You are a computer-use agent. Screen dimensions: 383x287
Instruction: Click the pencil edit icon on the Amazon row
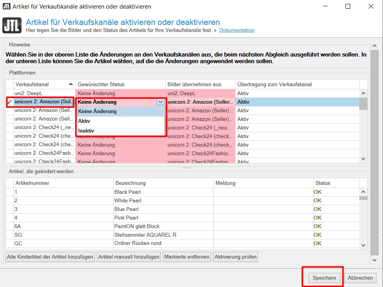coord(9,102)
